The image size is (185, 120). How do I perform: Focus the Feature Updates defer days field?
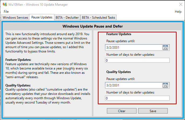pos(137,61)
